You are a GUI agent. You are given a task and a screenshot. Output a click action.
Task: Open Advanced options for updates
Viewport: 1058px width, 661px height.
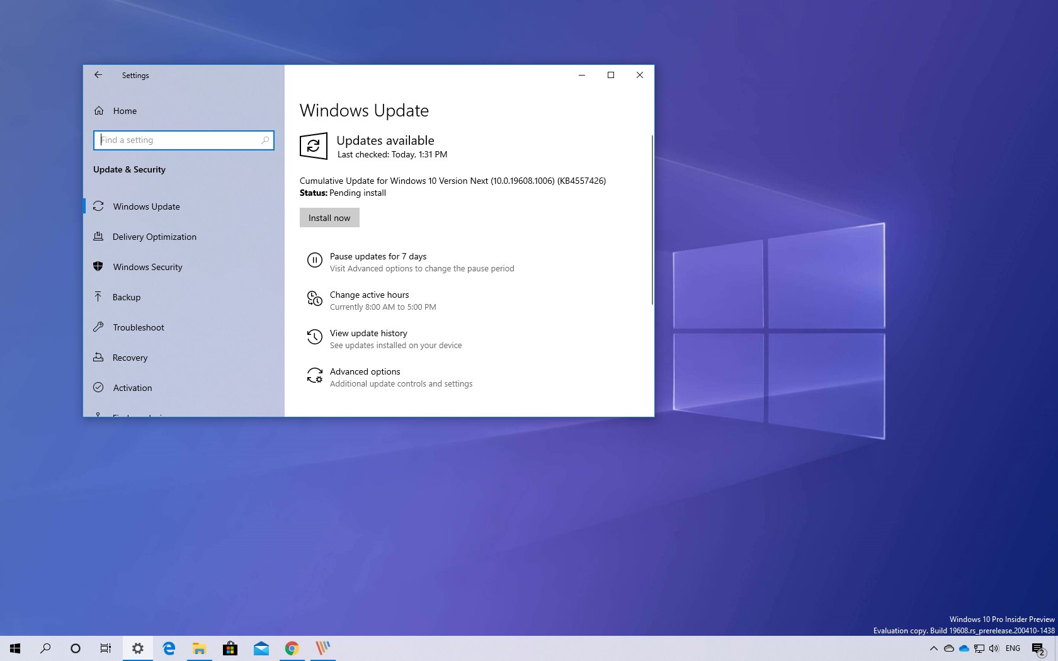coord(365,371)
